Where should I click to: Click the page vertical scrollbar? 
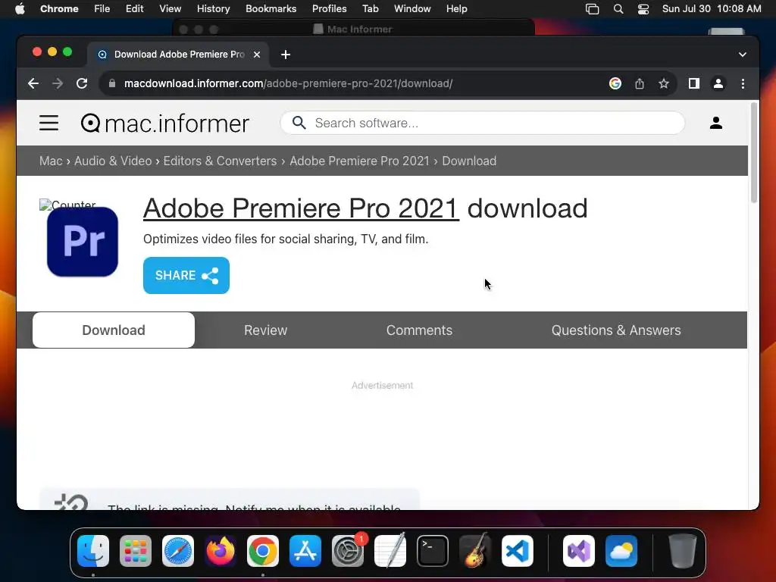pyautogui.click(x=754, y=152)
